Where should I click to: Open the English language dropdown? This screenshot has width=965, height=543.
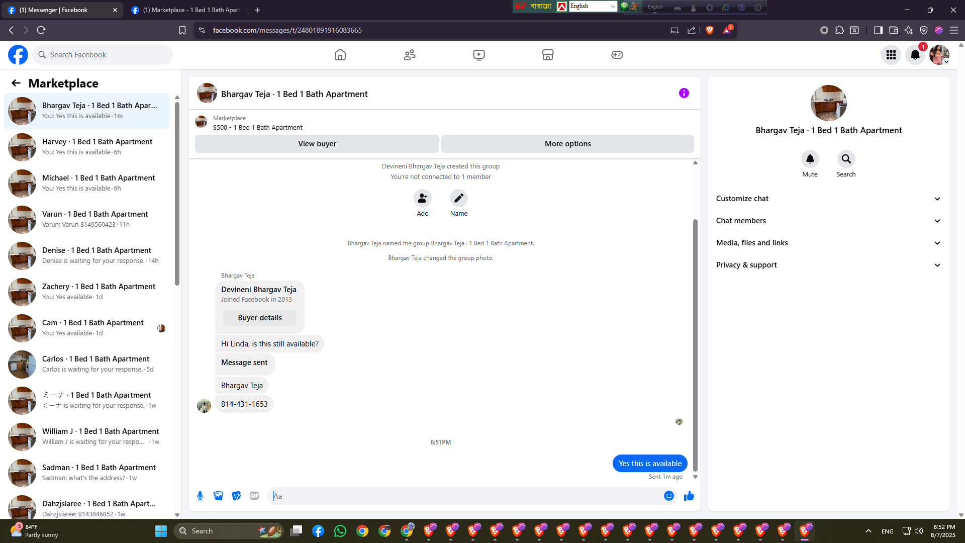pos(593,6)
